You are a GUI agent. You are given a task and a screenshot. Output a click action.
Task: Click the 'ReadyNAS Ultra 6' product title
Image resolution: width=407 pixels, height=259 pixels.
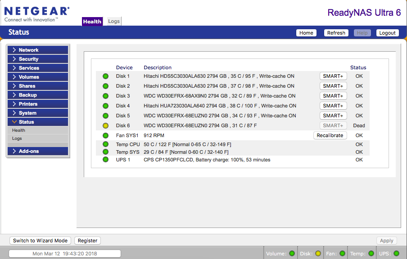coord(364,13)
